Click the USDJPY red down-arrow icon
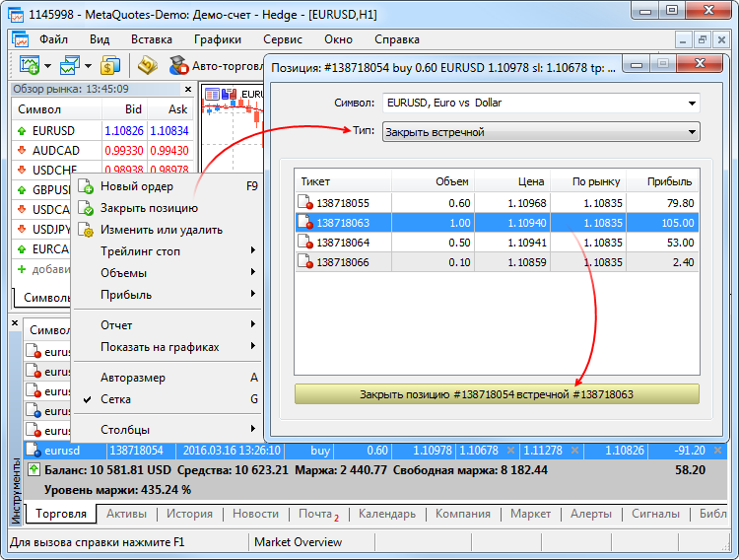Screen dimensions: 739x560 point(22,230)
